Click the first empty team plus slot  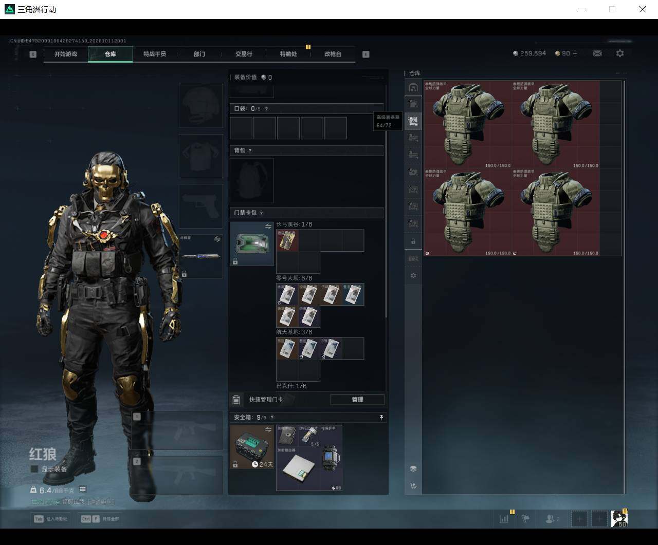point(579,519)
